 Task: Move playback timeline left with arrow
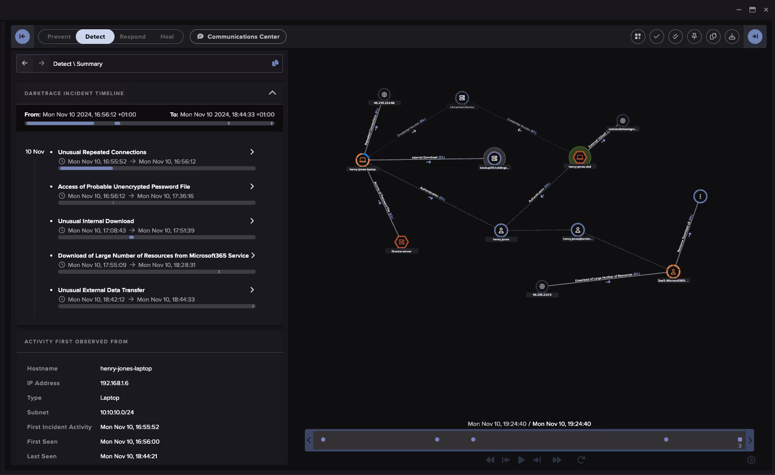309,440
